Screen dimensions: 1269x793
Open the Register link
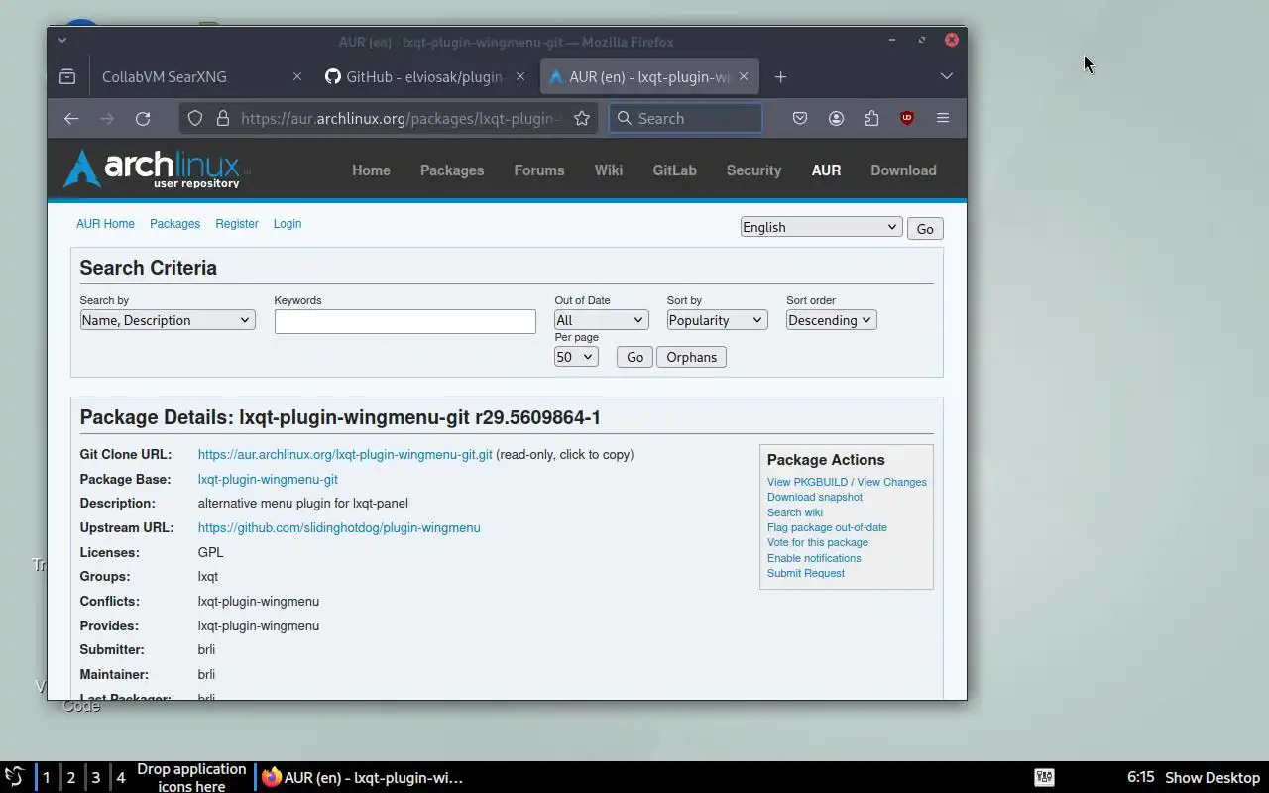pos(237,224)
